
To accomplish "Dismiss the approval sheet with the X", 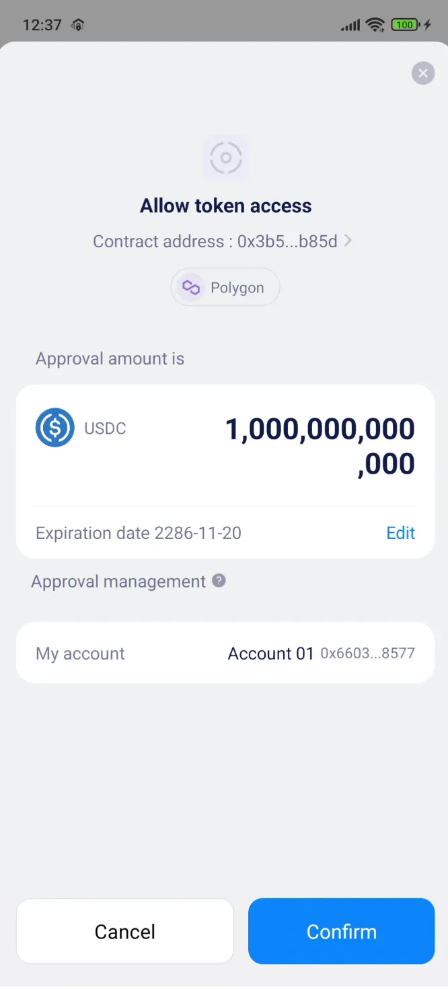I will coord(423,73).
